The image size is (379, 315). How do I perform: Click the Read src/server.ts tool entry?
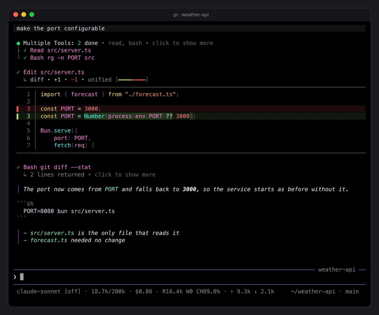pyautogui.click(x=61, y=51)
